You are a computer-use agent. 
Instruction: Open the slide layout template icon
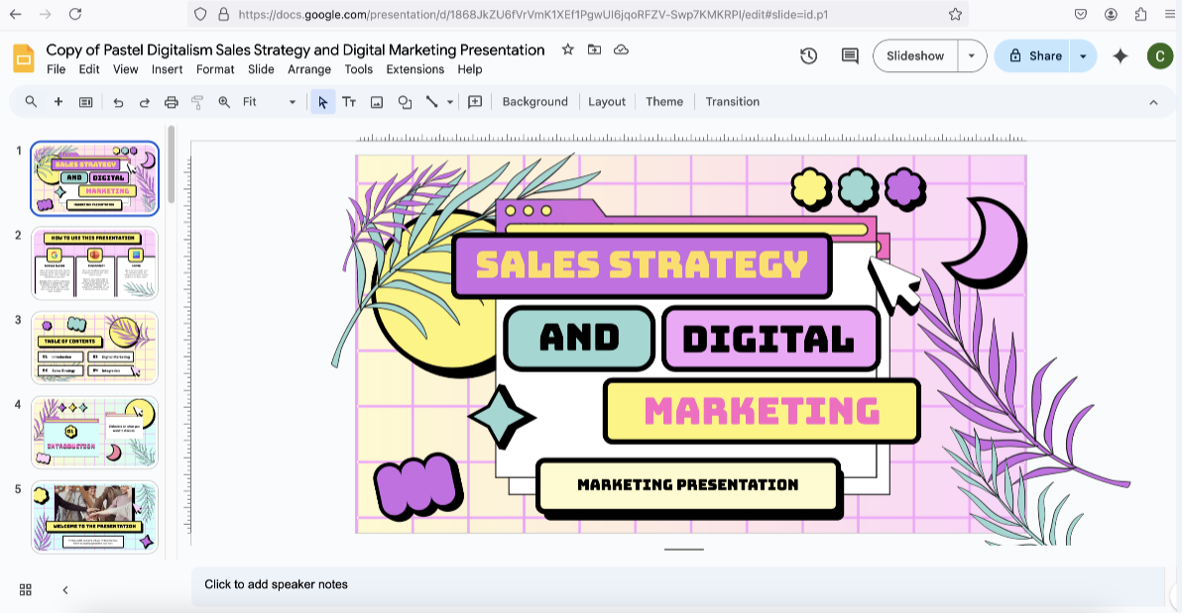[x=86, y=102]
